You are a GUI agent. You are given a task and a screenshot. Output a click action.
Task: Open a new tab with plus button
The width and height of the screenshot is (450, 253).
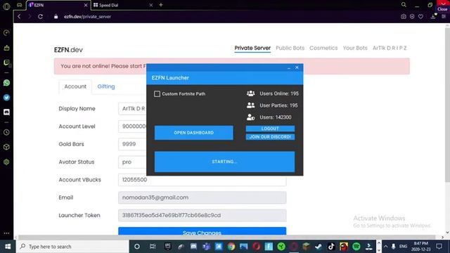[x=161, y=5]
